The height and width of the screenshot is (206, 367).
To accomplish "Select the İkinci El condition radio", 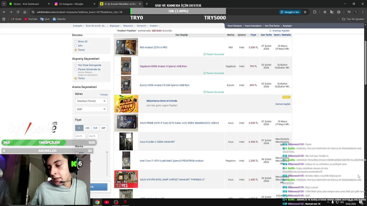I will 76,41.
